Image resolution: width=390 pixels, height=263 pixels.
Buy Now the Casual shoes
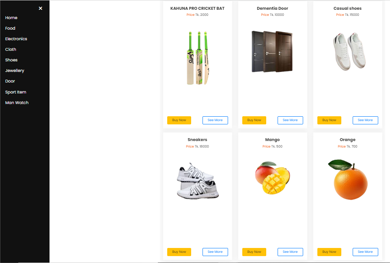[x=329, y=120]
